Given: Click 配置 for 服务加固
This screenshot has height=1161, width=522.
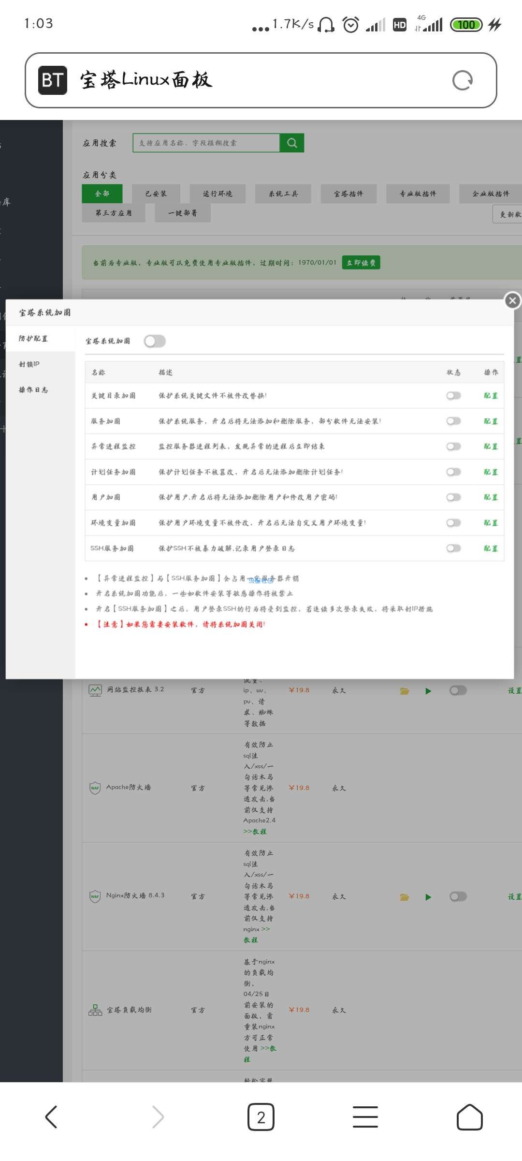Looking at the screenshot, I should click(x=491, y=421).
